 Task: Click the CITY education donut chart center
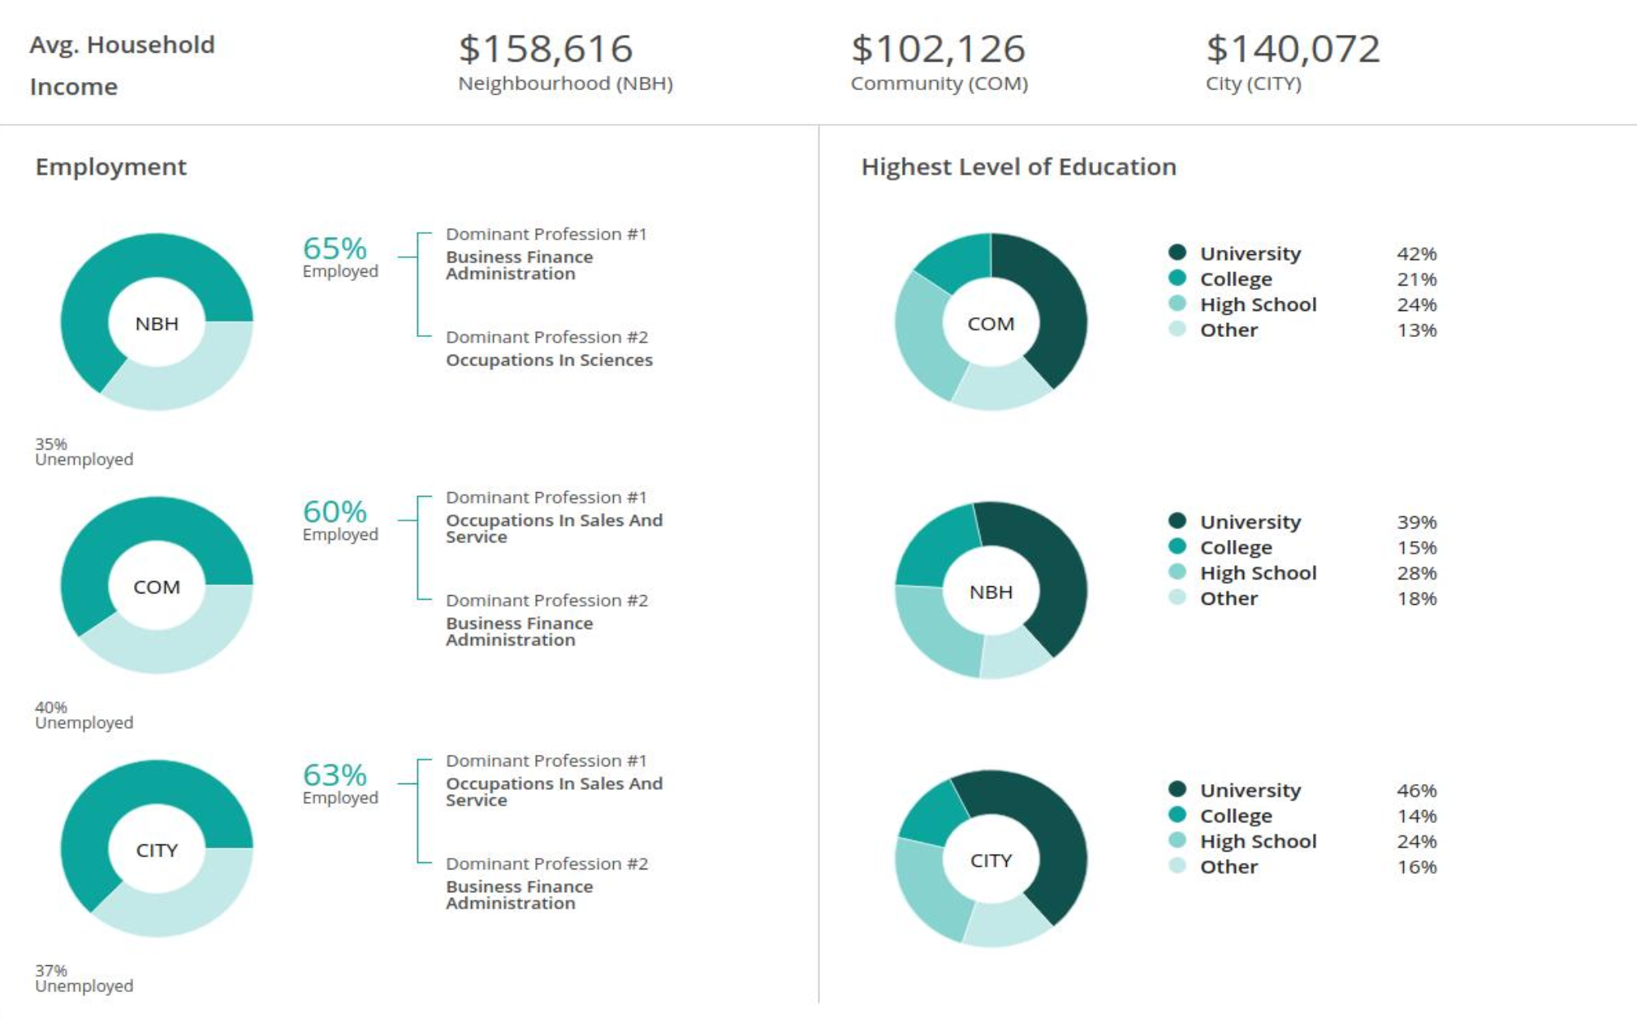point(991,860)
